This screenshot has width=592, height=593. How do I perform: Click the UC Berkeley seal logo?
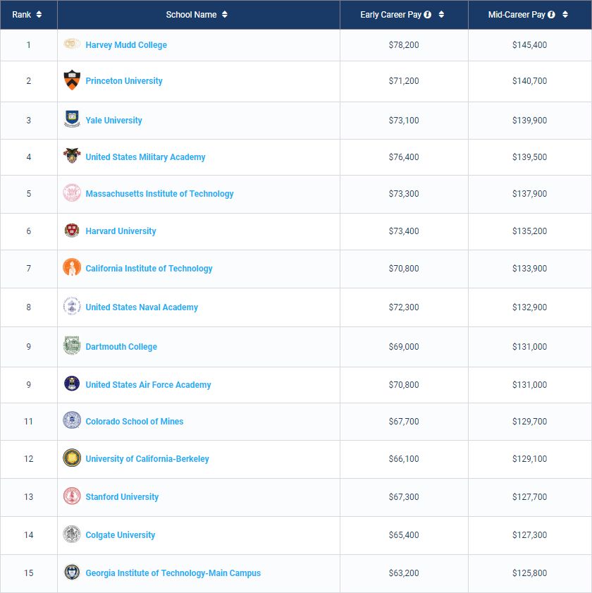pyautogui.click(x=72, y=458)
